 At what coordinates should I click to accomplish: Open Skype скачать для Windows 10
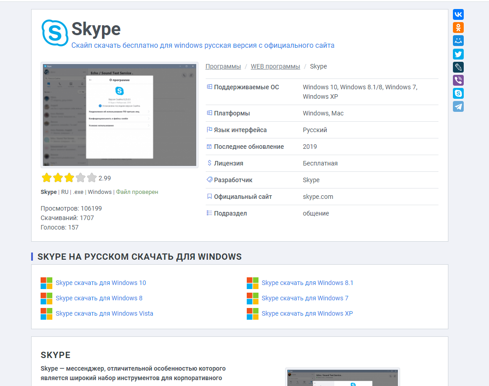coord(101,283)
